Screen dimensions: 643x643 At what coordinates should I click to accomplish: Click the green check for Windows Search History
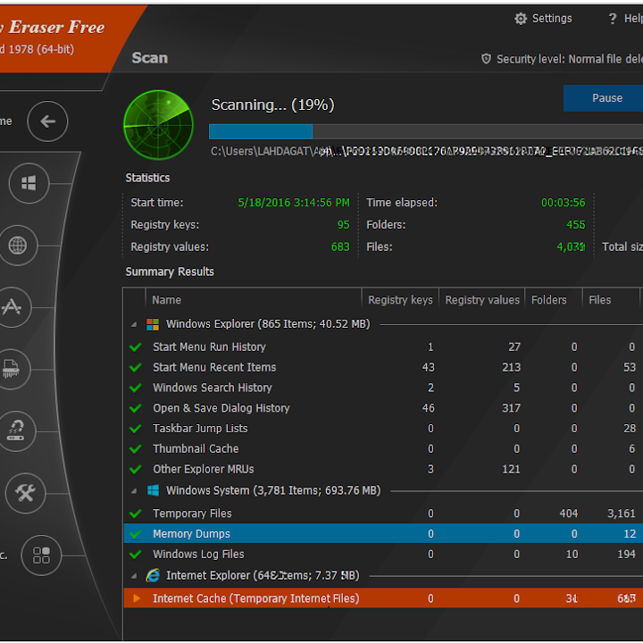[x=136, y=388]
